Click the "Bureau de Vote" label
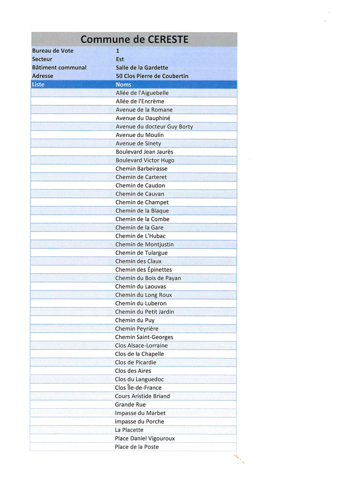 [53, 51]
